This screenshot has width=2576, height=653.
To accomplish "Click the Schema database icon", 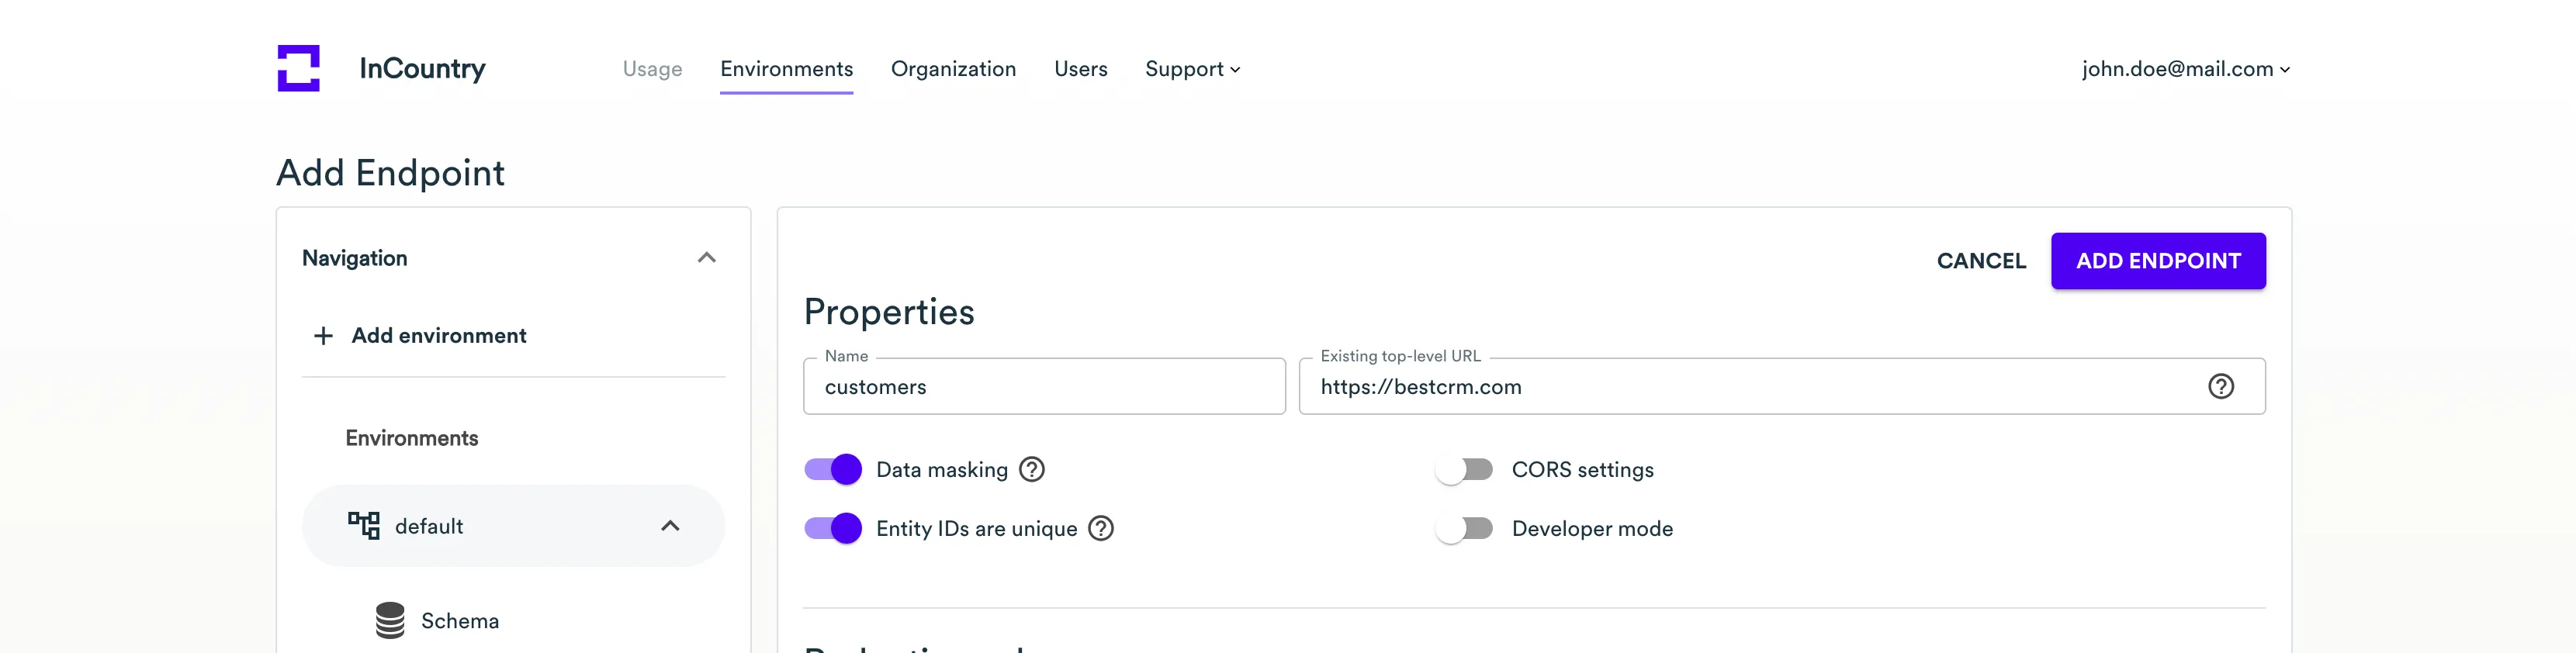I will [x=390, y=620].
